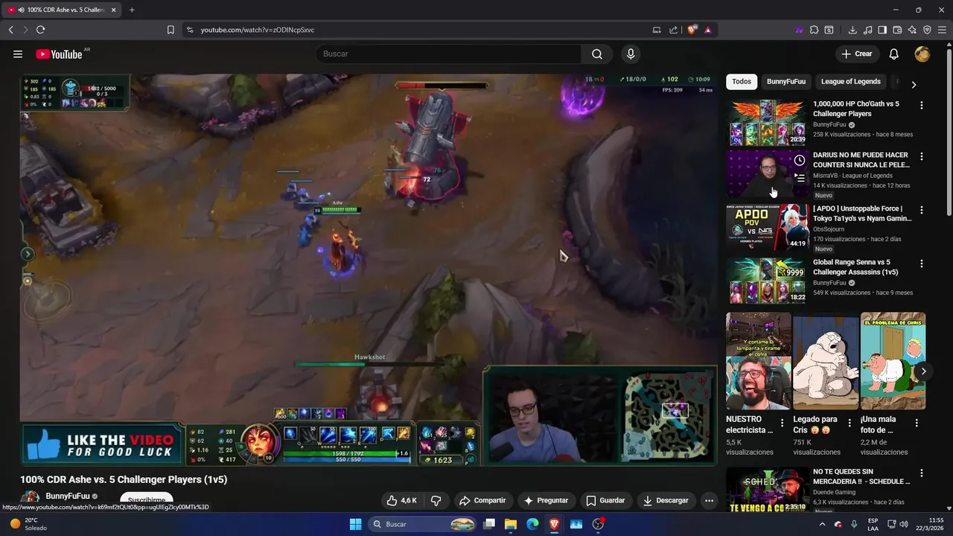Screen dimensions: 953x536
Task: Open the media control music note icon
Action: tap(867, 30)
